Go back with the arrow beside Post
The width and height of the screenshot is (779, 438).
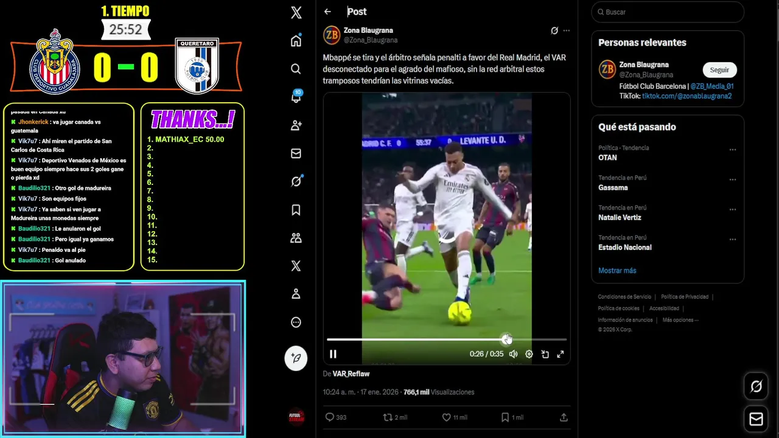click(x=327, y=12)
